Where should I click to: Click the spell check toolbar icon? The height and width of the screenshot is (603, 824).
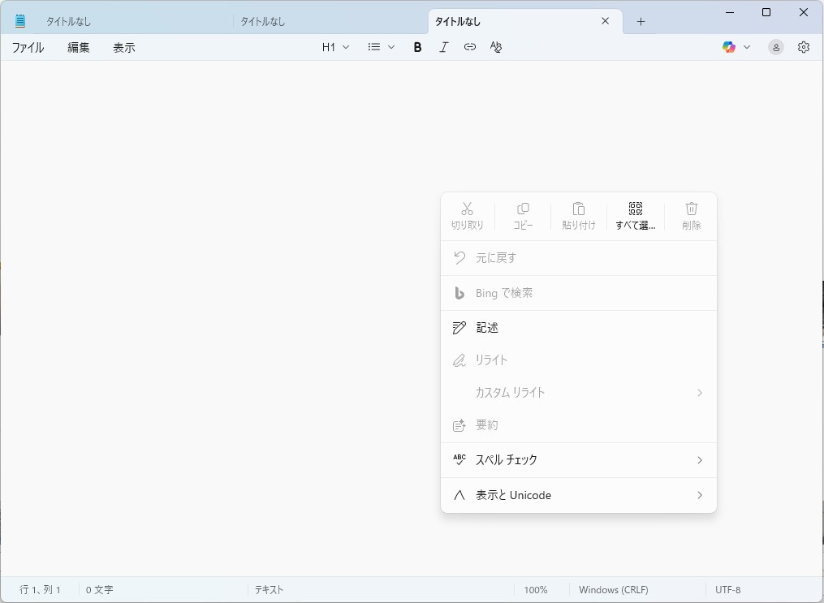496,47
